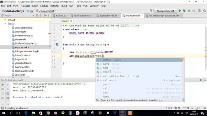Open the Navigate menu

click(25, 6)
